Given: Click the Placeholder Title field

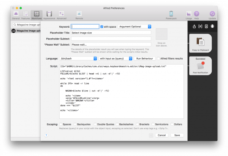Looking at the screenshot, I should click(111, 33).
